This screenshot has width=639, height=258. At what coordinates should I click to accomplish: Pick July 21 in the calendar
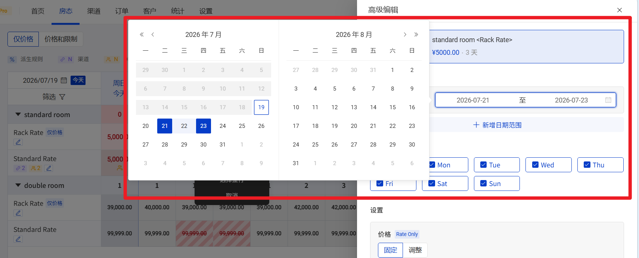[x=165, y=126]
